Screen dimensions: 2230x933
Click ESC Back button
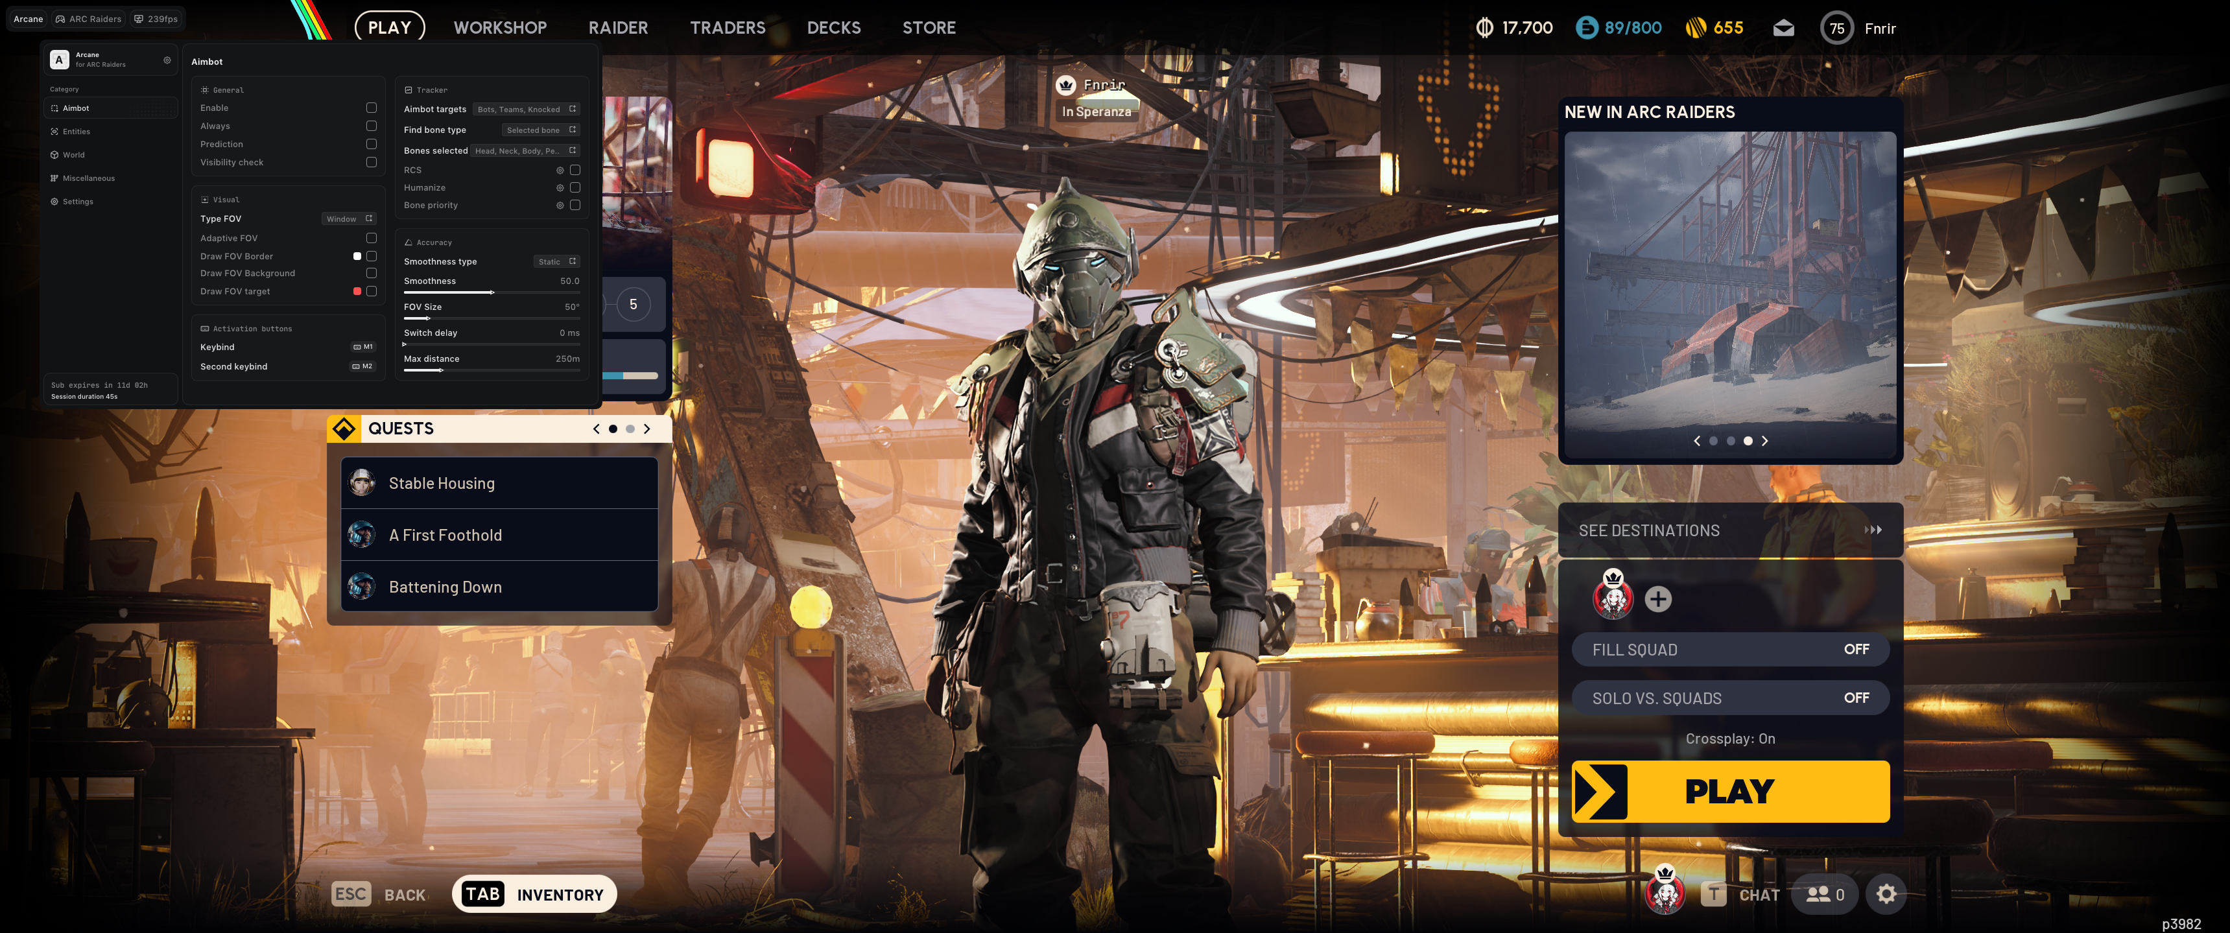(379, 894)
